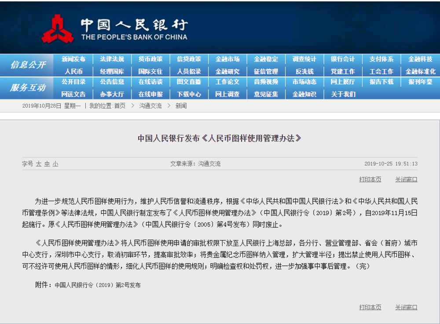This screenshot has height=324, width=440.
Task: Open 信贷政策 navigation item
Action: 189,59
